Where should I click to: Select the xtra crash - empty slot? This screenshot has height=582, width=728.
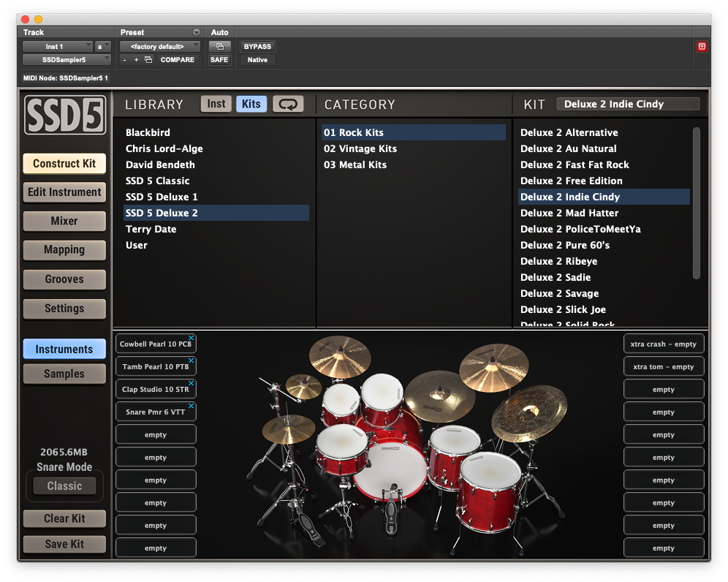[x=664, y=344]
